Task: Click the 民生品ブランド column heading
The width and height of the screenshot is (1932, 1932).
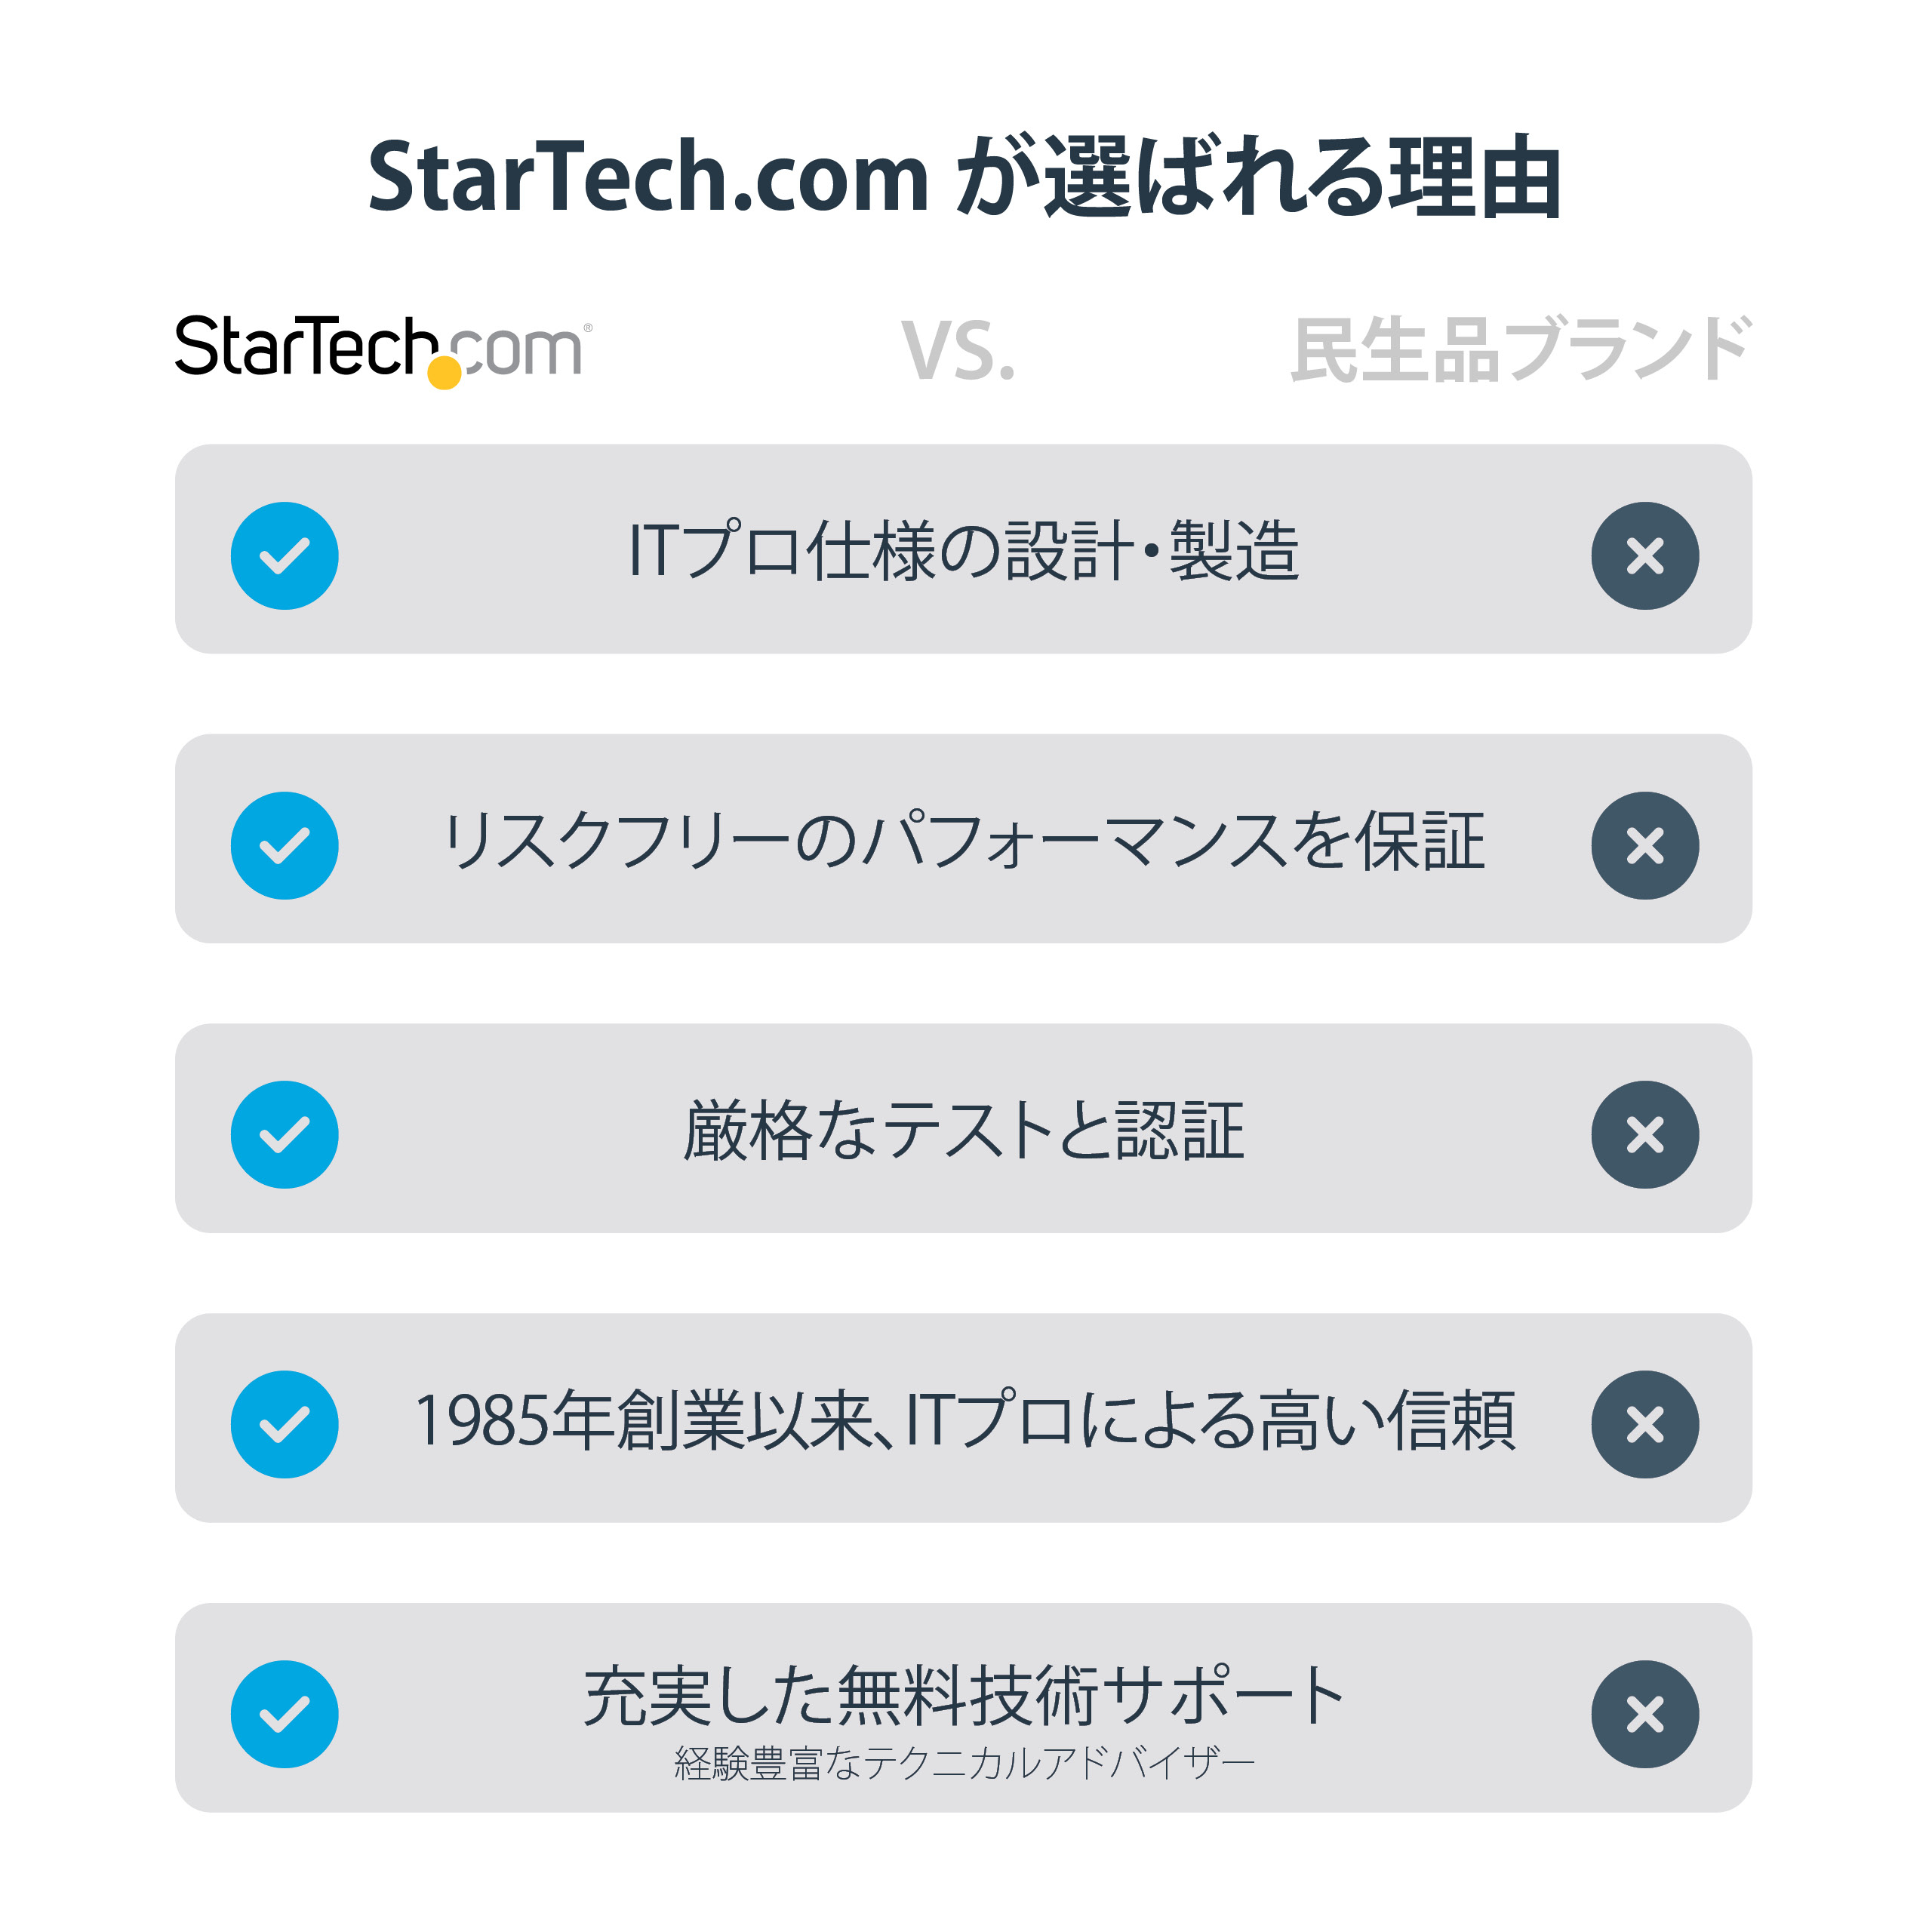Action: [1520, 350]
